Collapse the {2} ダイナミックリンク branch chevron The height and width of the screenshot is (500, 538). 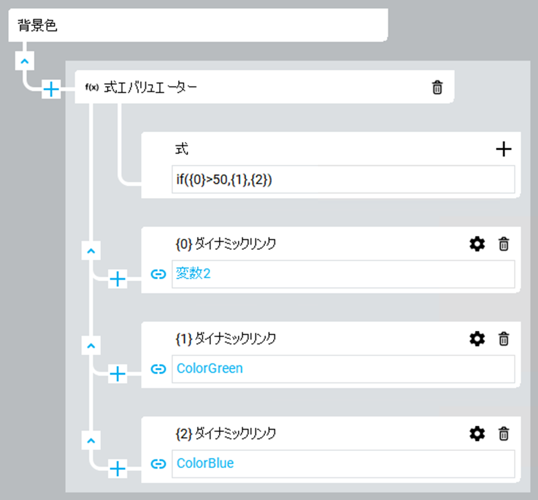coord(92,440)
